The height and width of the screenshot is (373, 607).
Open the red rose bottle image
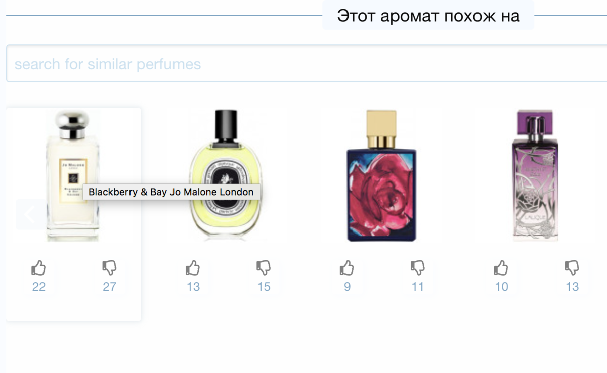point(381,175)
